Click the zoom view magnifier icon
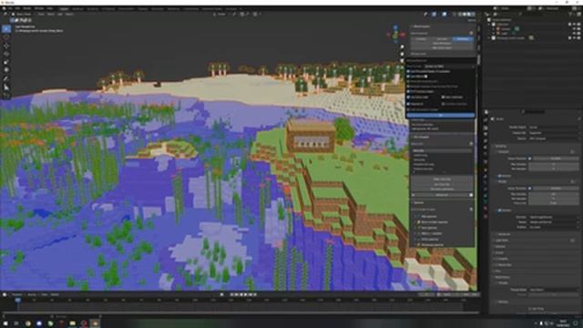Screen dimensions: 583x328 pos(402,47)
